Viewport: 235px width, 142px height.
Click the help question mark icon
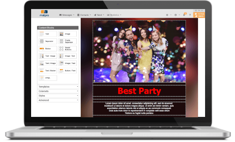(190, 15)
